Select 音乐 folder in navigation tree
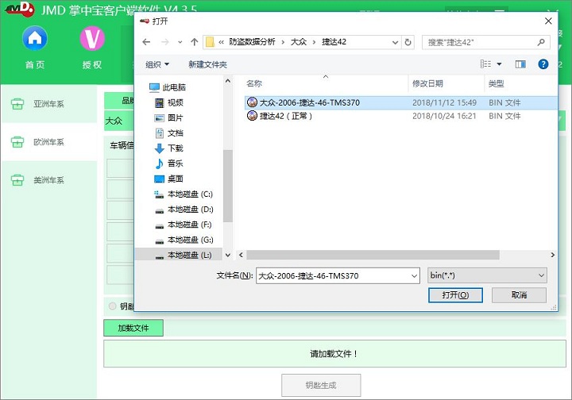Image resolution: width=572 pixels, height=400 pixels. (x=169, y=163)
